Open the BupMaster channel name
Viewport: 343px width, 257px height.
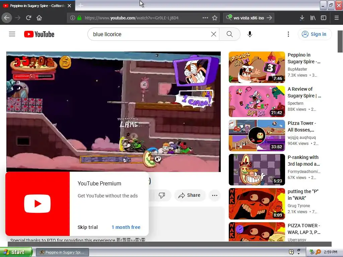click(297, 69)
